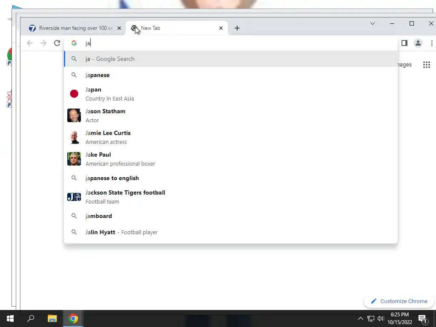Choose the 'japanese' suggestion
The image size is (436, 327).
[231, 75]
